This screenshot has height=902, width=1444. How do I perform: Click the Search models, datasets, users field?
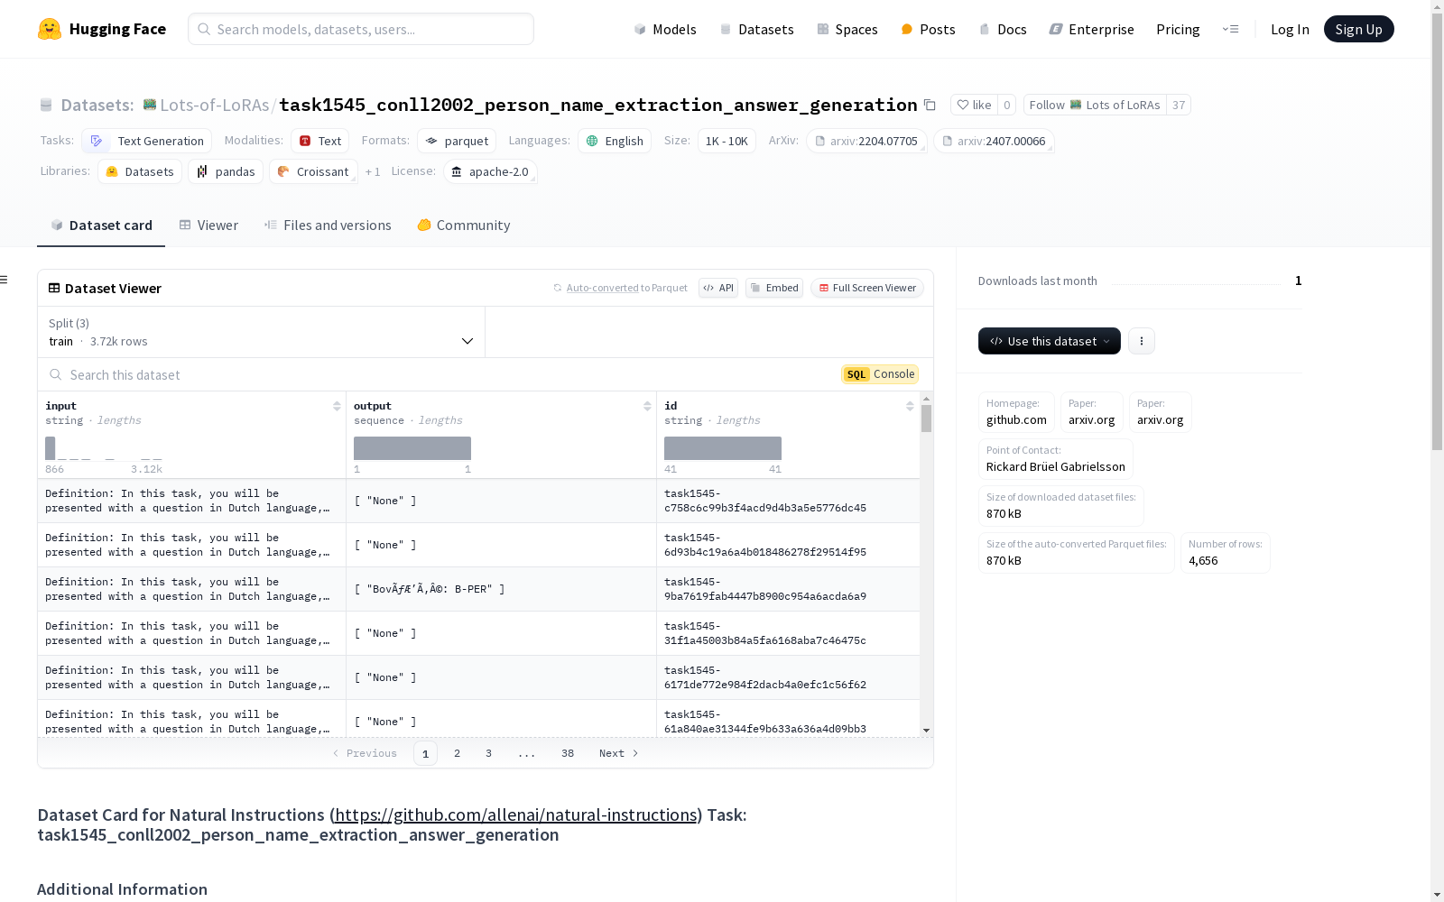click(x=361, y=29)
